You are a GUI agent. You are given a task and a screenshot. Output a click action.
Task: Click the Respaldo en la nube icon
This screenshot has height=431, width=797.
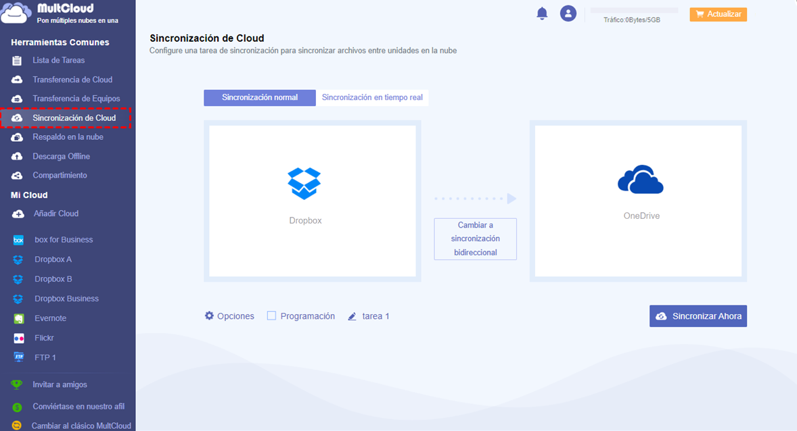17,137
